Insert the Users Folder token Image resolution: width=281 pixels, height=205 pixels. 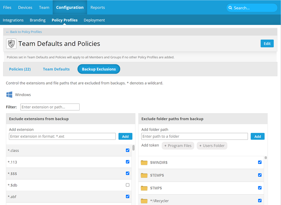point(212,146)
